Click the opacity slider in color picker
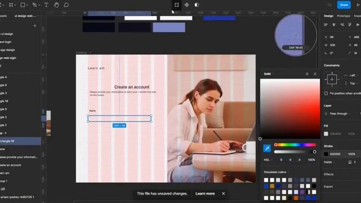This screenshot has height=203, width=361. [295, 152]
